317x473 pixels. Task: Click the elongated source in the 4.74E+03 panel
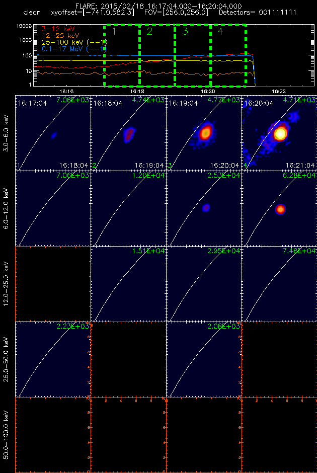pyautogui.click(x=129, y=134)
